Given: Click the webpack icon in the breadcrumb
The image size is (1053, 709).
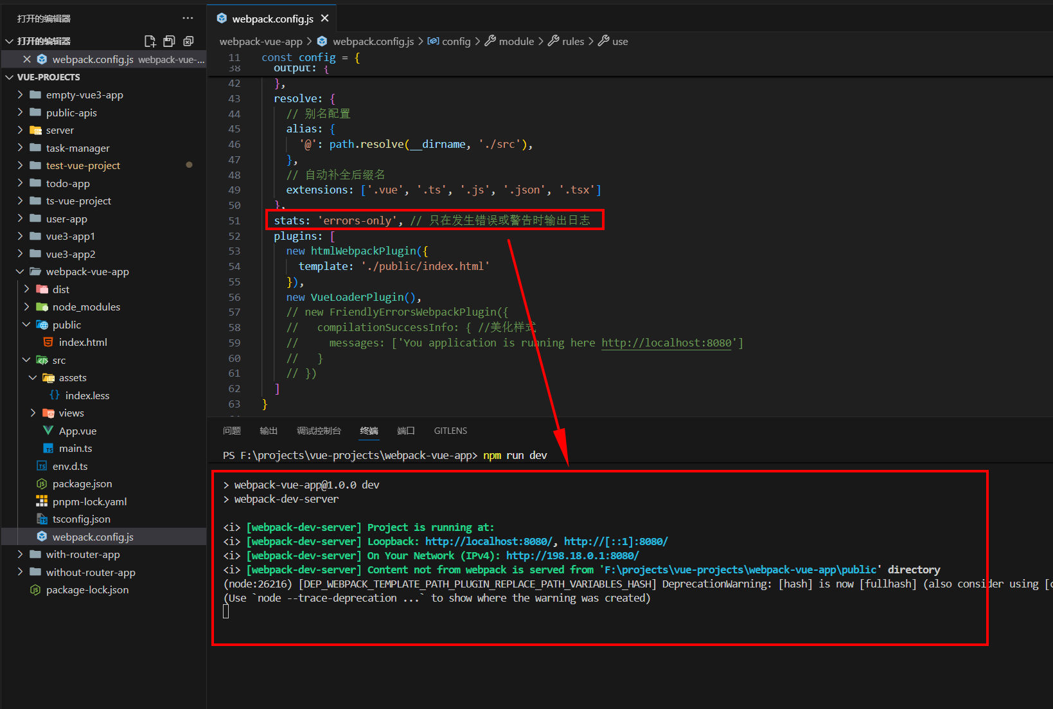Looking at the screenshot, I should point(323,41).
